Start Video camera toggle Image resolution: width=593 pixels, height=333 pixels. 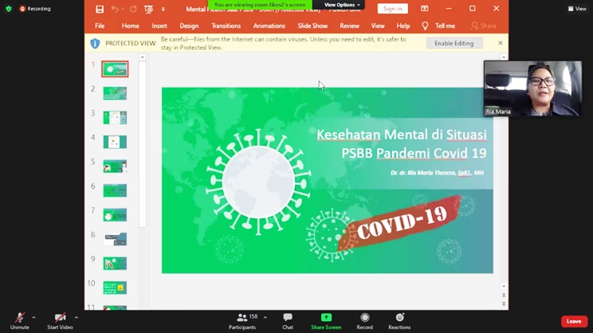60,317
